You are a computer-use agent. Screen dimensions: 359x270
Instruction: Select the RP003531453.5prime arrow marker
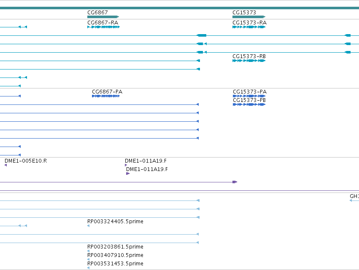[x=88, y=268]
